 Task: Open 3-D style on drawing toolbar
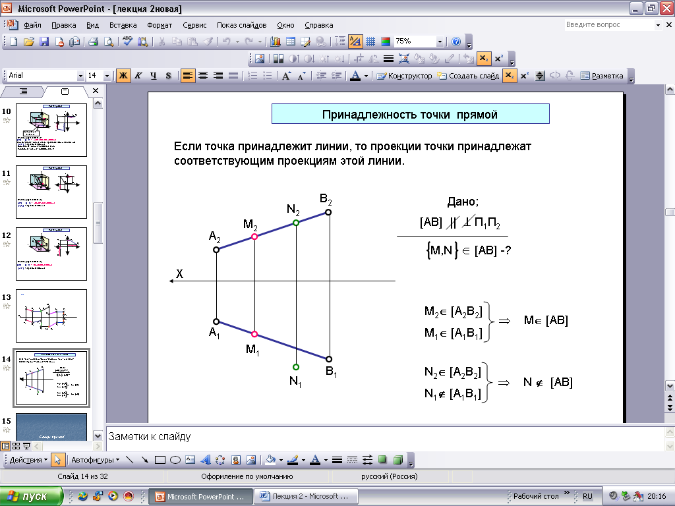397,460
